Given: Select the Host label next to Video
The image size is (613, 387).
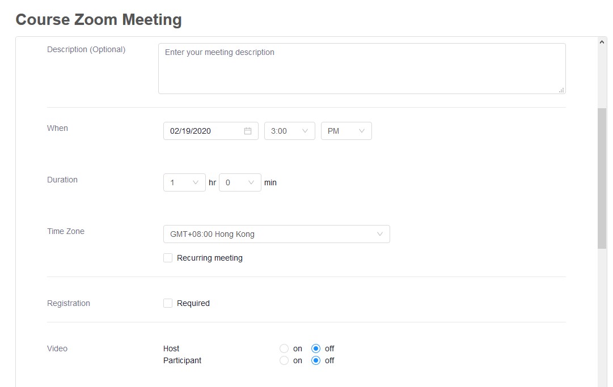Looking at the screenshot, I should pos(171,348).
